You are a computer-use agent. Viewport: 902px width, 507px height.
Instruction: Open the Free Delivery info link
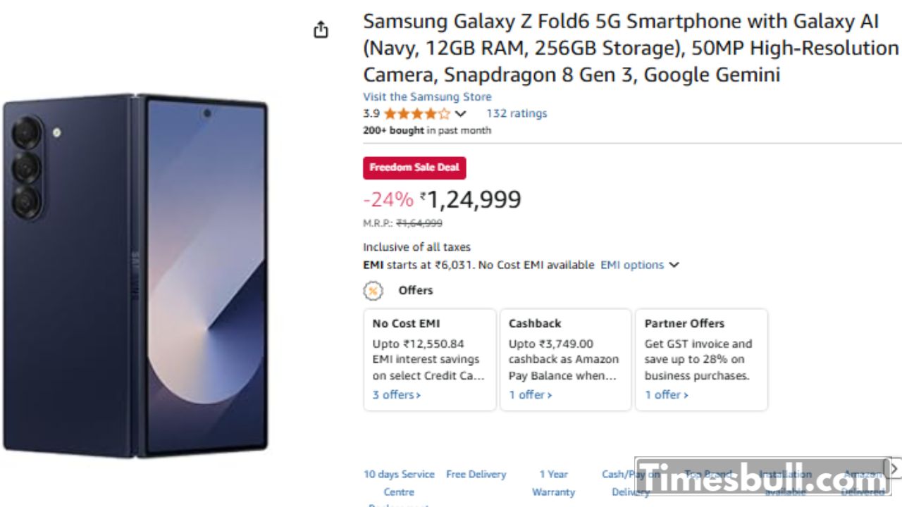pyautogui.click(x=476, y=475)
